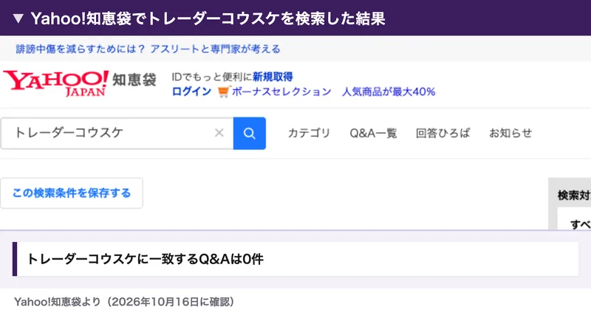The height and width of the screenshot is (318, 591).
Task: Open the Q&A一覧 menu item
Action: click(x=373, y=133)
